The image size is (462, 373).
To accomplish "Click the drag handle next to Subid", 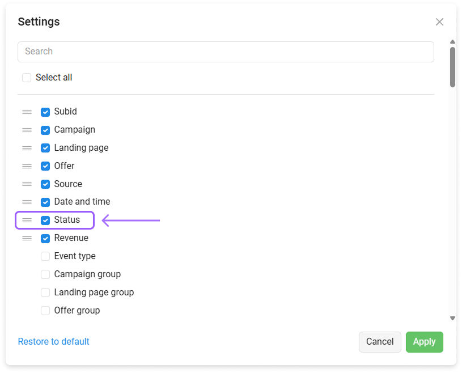I will coord(27,112).
